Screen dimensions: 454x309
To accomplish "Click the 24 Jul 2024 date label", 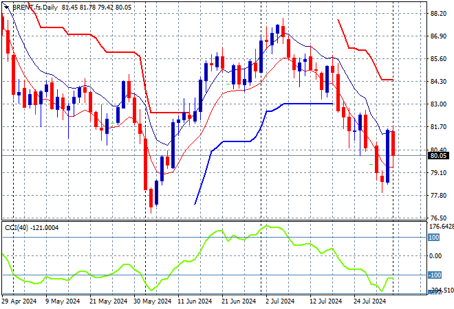I will click(370, 301).
